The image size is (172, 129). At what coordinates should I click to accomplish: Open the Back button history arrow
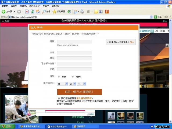tap(14, 12)
